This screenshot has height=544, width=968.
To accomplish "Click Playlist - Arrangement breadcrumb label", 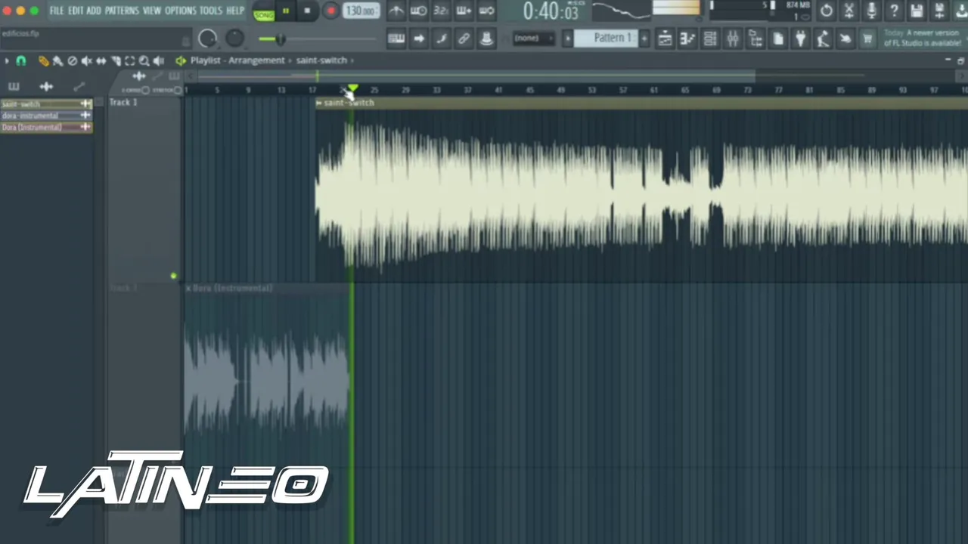I will pyautogui.click(x=237, y=60).
